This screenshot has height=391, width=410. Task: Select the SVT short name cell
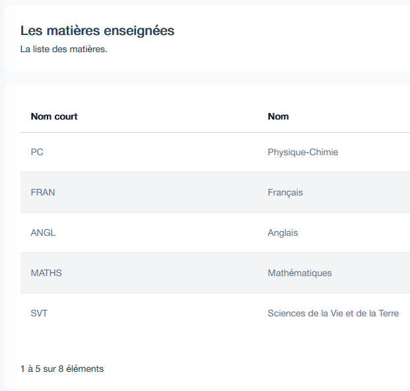pos(39,313)
